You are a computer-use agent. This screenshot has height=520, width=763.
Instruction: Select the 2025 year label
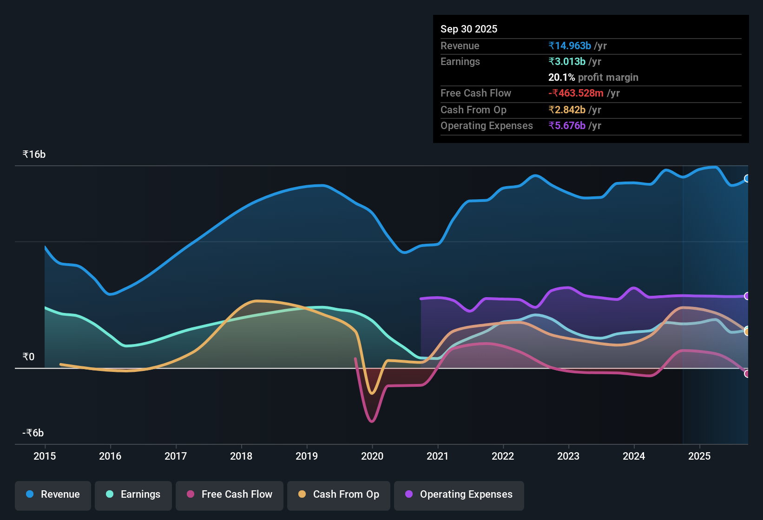tap(700, 456)
